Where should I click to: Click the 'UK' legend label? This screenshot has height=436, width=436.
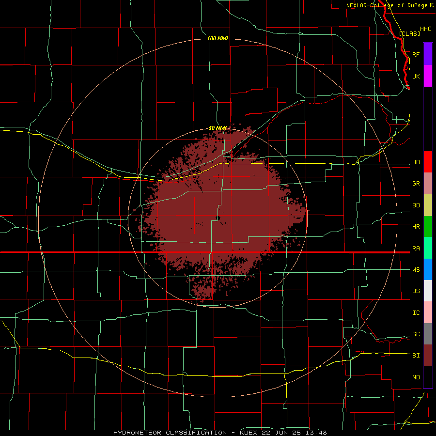coord(416,76)
